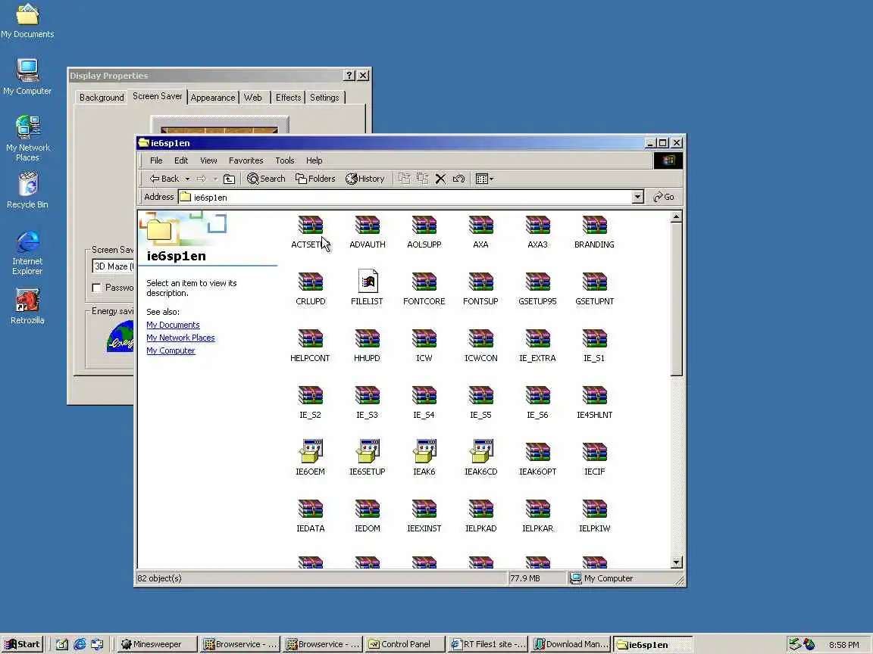Click Show Desktop quick launch icon
This screenshot has height=654, width=873.
pos(62,644)
